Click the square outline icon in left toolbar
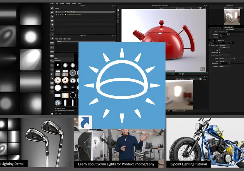244x171 pixels. pos(52,70)
